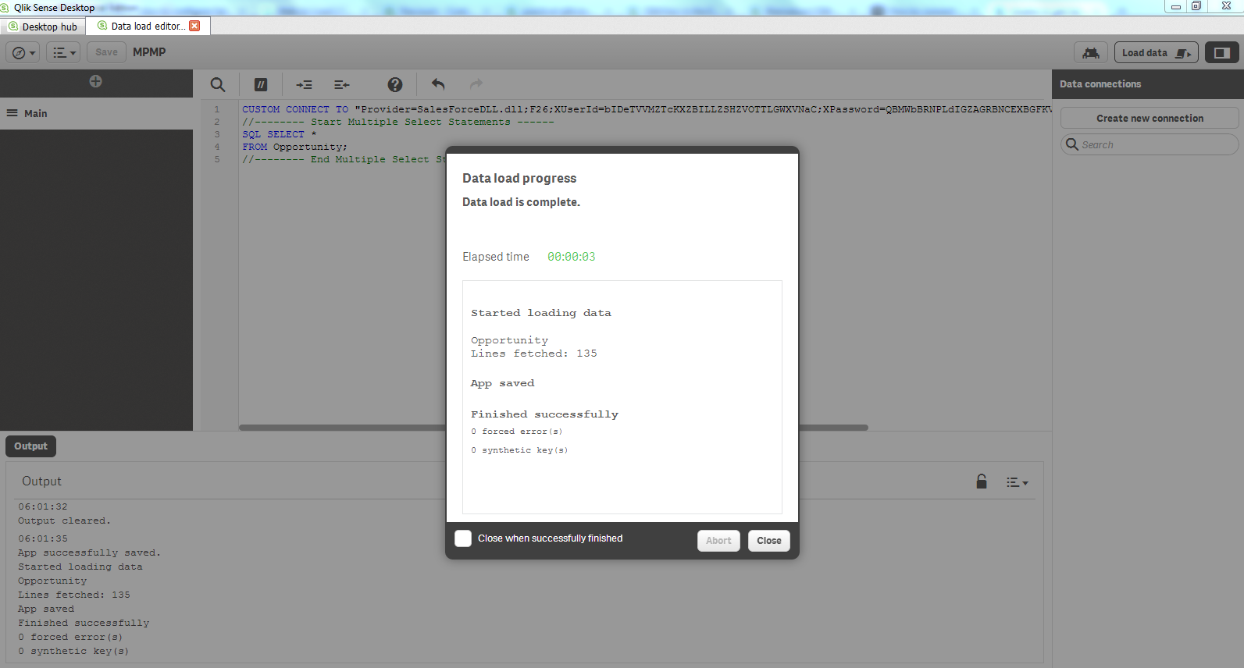The height and width of the screenshot is (668, 1244).
Task: Click 'App successfully saved.' in Output panel
Action: click(x=89, y=553)
